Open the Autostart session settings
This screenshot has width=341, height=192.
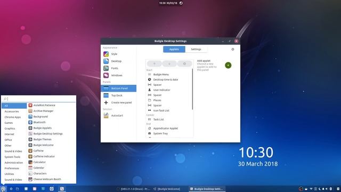(118, 116)
